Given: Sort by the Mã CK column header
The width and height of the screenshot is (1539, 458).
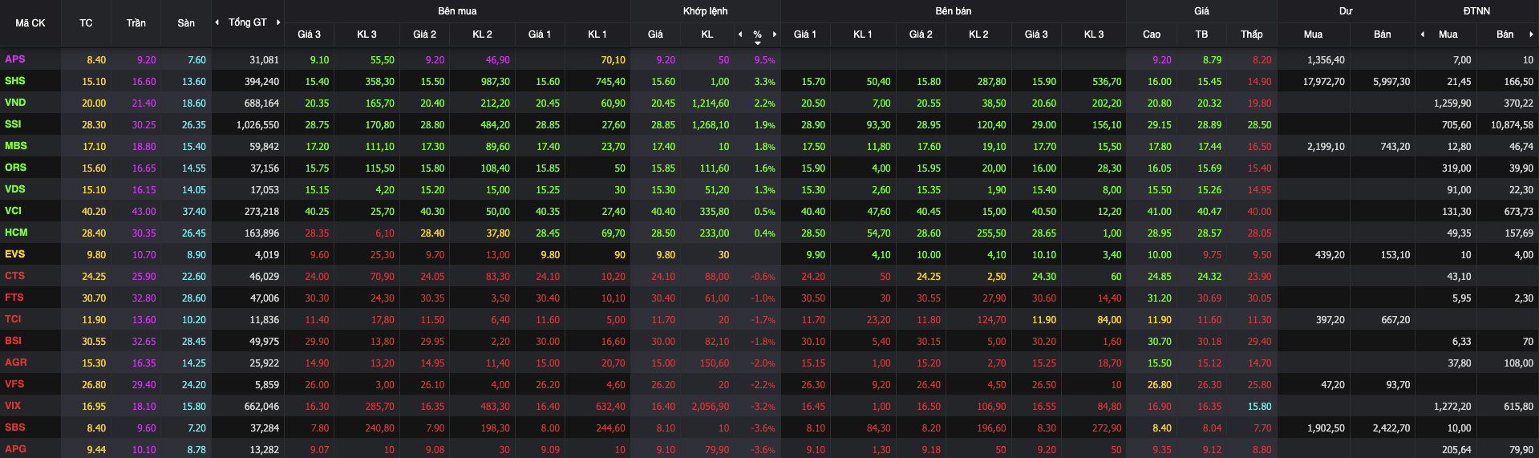Looking at the screenshot, I should coord(30,23).
